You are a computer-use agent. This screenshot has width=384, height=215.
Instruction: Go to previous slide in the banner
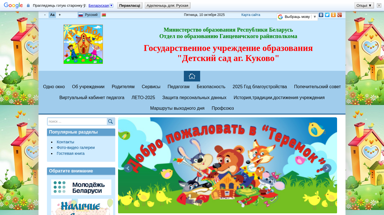[x=128, y=168]
